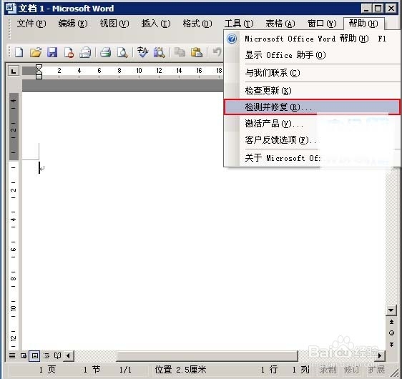Switch to Outline view icon
Image resolution: width=402 pixels, height=379 pixels.
[46, 355]
